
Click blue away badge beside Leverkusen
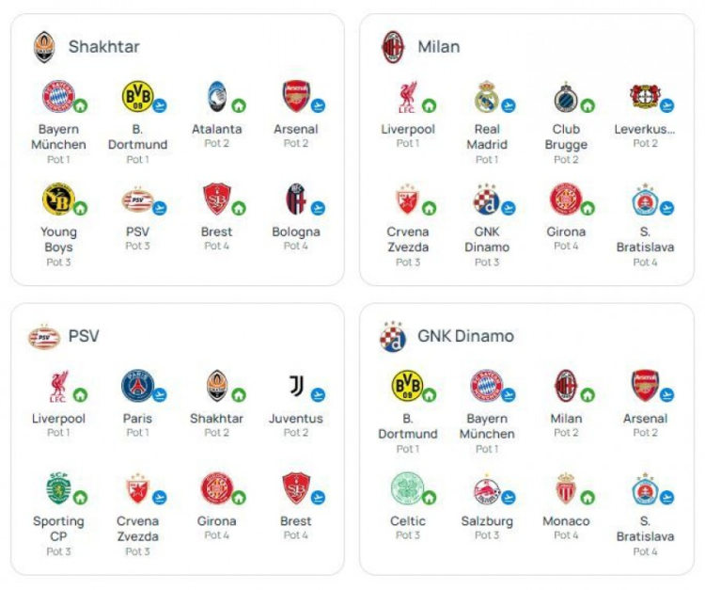click(x=666, y=105)
